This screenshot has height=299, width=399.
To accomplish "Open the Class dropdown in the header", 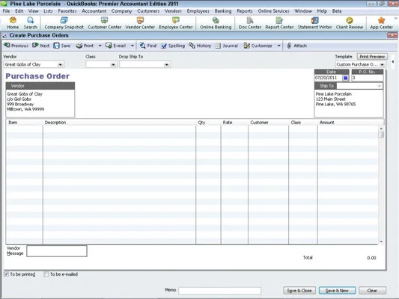I will [113, 64].
